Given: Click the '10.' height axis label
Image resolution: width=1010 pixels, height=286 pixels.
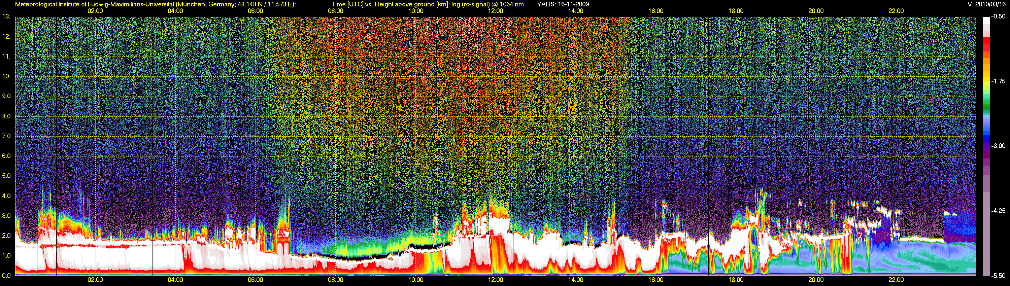Looking at the screenshot, I should pyautogui.click(x=6, y=76).
